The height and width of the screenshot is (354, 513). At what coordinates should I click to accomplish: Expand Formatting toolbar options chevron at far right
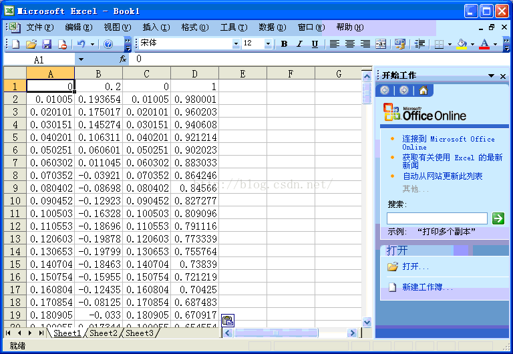pyautogui.click(x=506, y=44)
